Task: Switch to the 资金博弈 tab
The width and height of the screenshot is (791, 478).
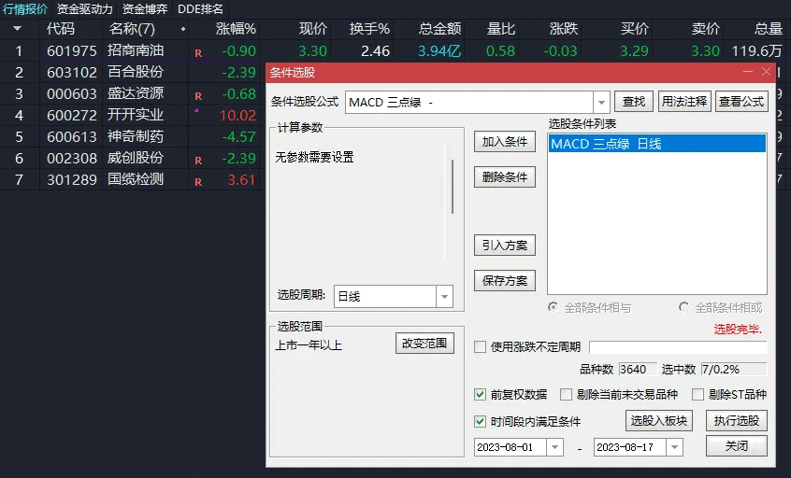Action: point(145,8)
